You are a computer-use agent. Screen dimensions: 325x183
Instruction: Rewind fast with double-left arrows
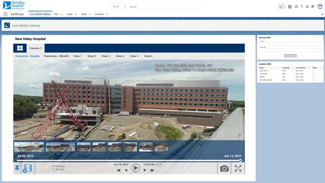pos(118,170)
